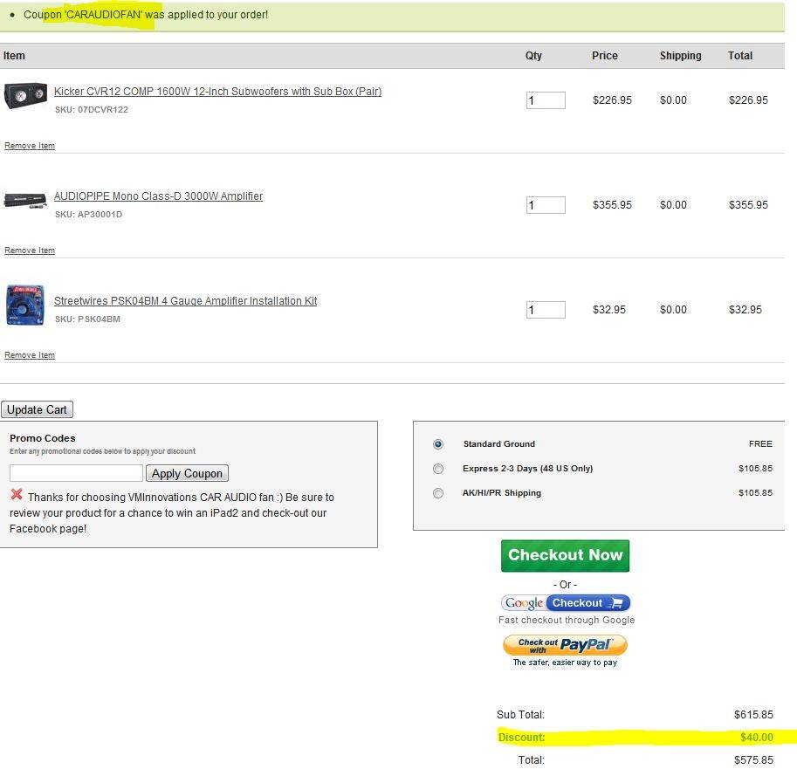Focus the quantity field for Kicker subwoofers
Image resolution: width=797 pixels, height=769 pixels.
click(546, 100)
